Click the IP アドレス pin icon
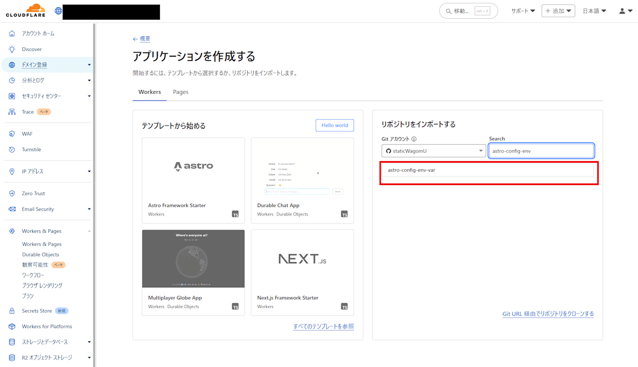Screen dimensions: 638x367 point(12,171)
